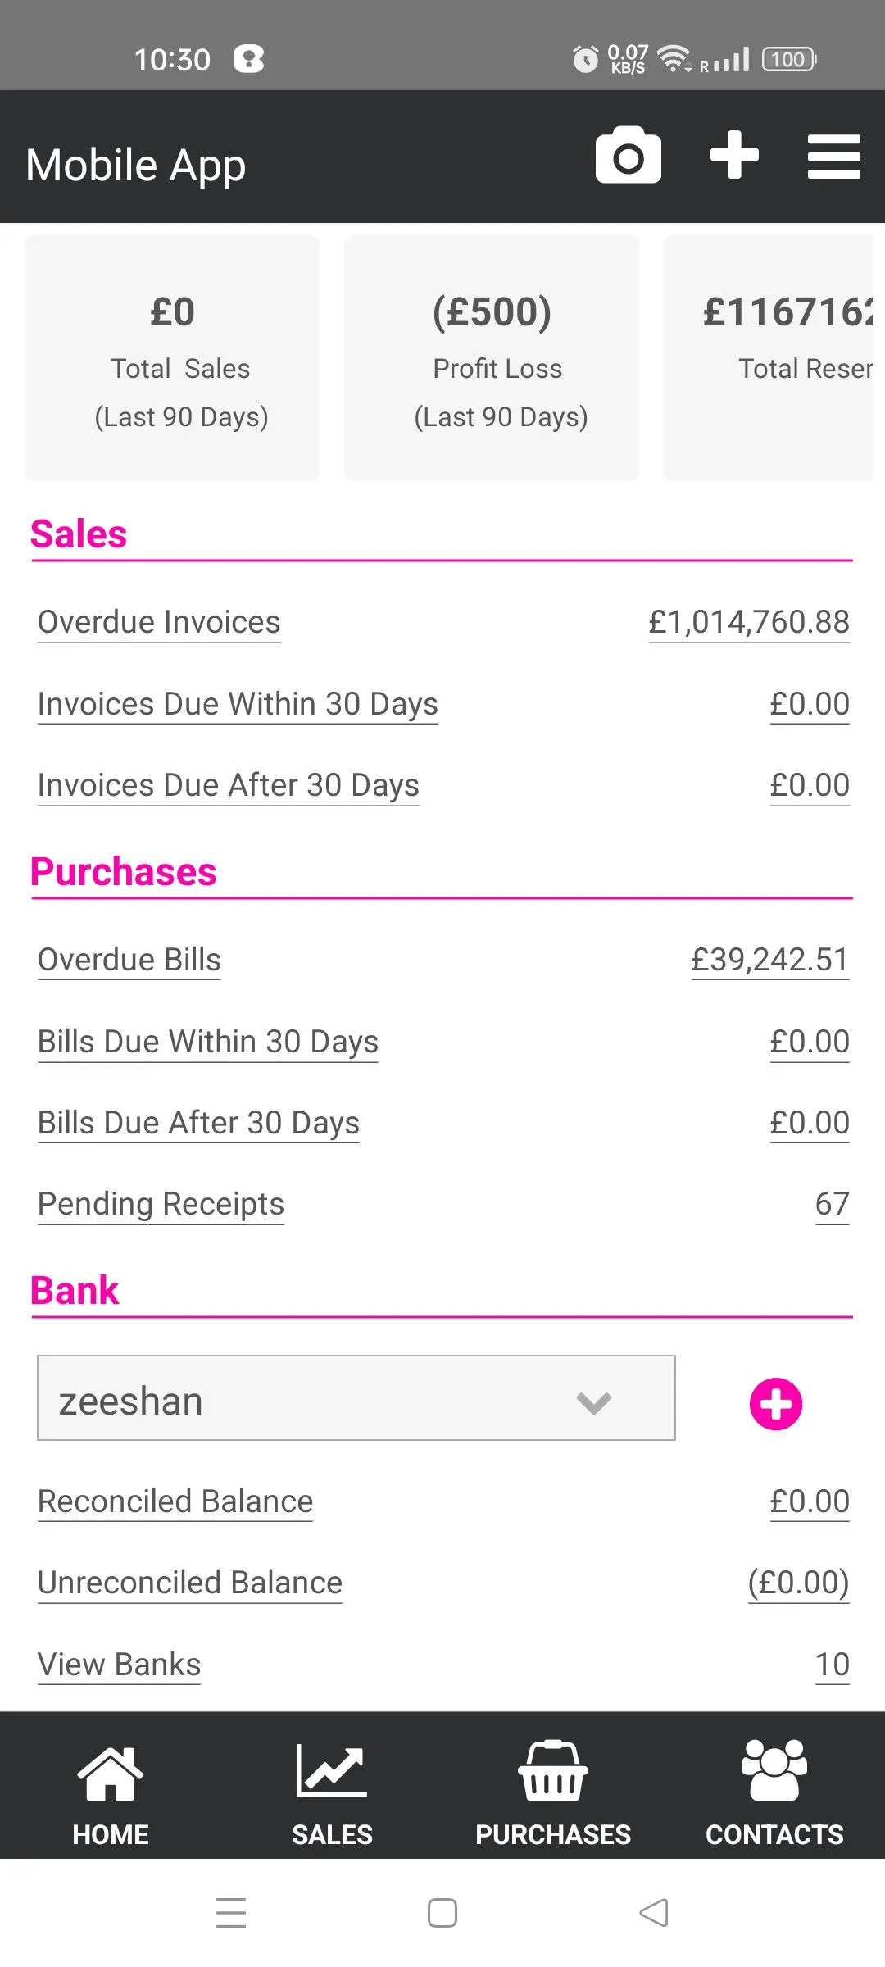885x1967 pixels.
Task: Expand the zeeshan bank dropdown
Action: [356, 1397]
